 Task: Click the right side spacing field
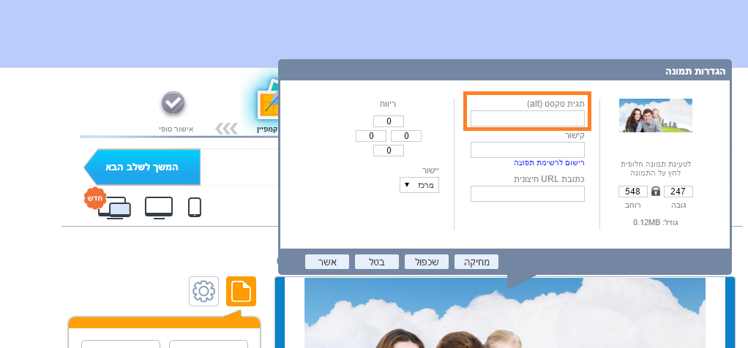[406, 136]
